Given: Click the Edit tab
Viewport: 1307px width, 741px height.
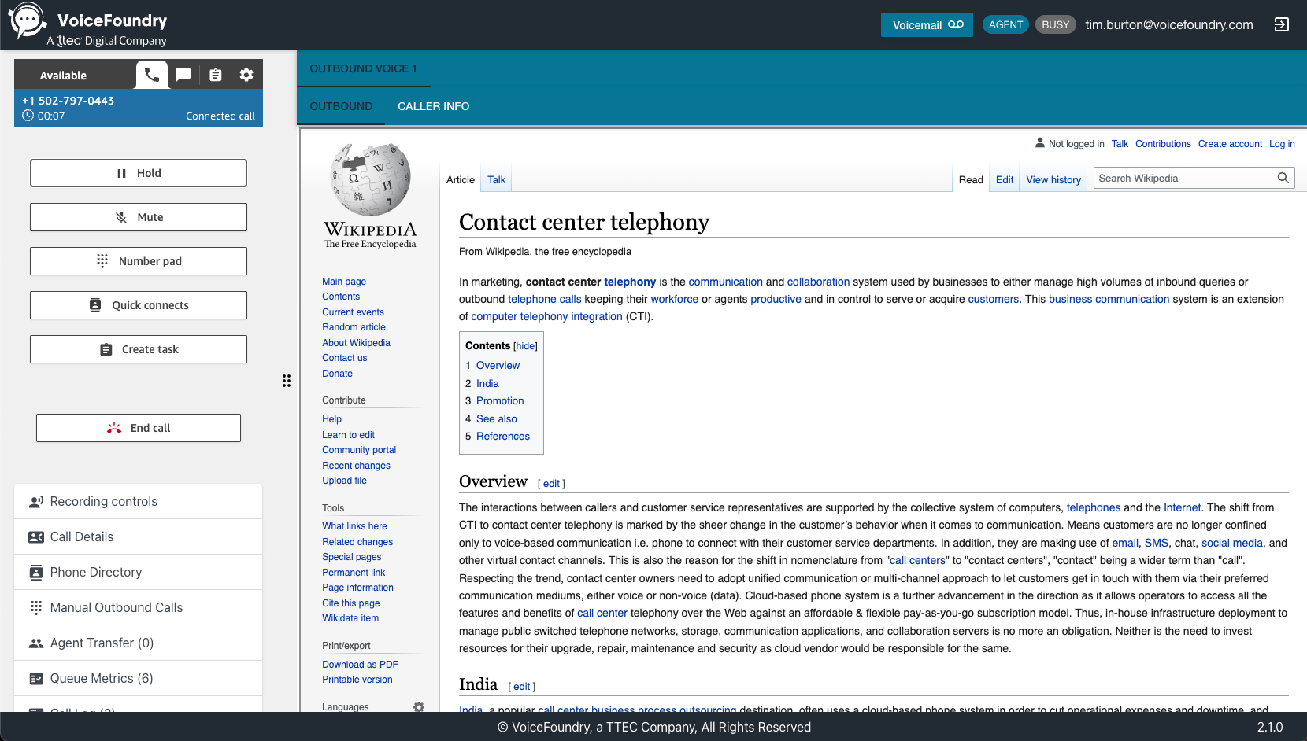Looking at the screenshot, I should pyautogui.click(x=1005, y=179).
